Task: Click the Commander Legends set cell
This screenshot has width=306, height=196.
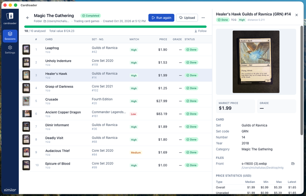Action: click(109, 114)
